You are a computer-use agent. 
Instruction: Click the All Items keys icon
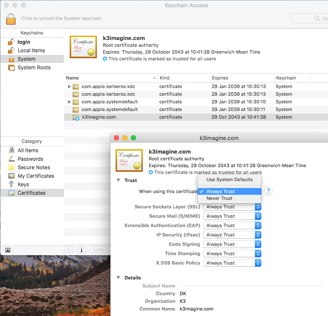pos(11,150)
